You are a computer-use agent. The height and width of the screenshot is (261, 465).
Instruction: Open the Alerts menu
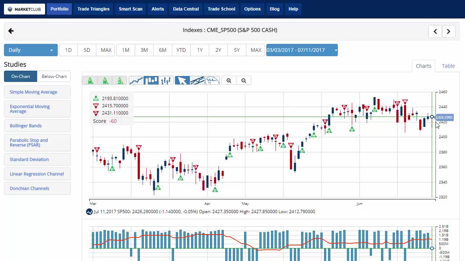pyautogui.click(x=158, y=9)
